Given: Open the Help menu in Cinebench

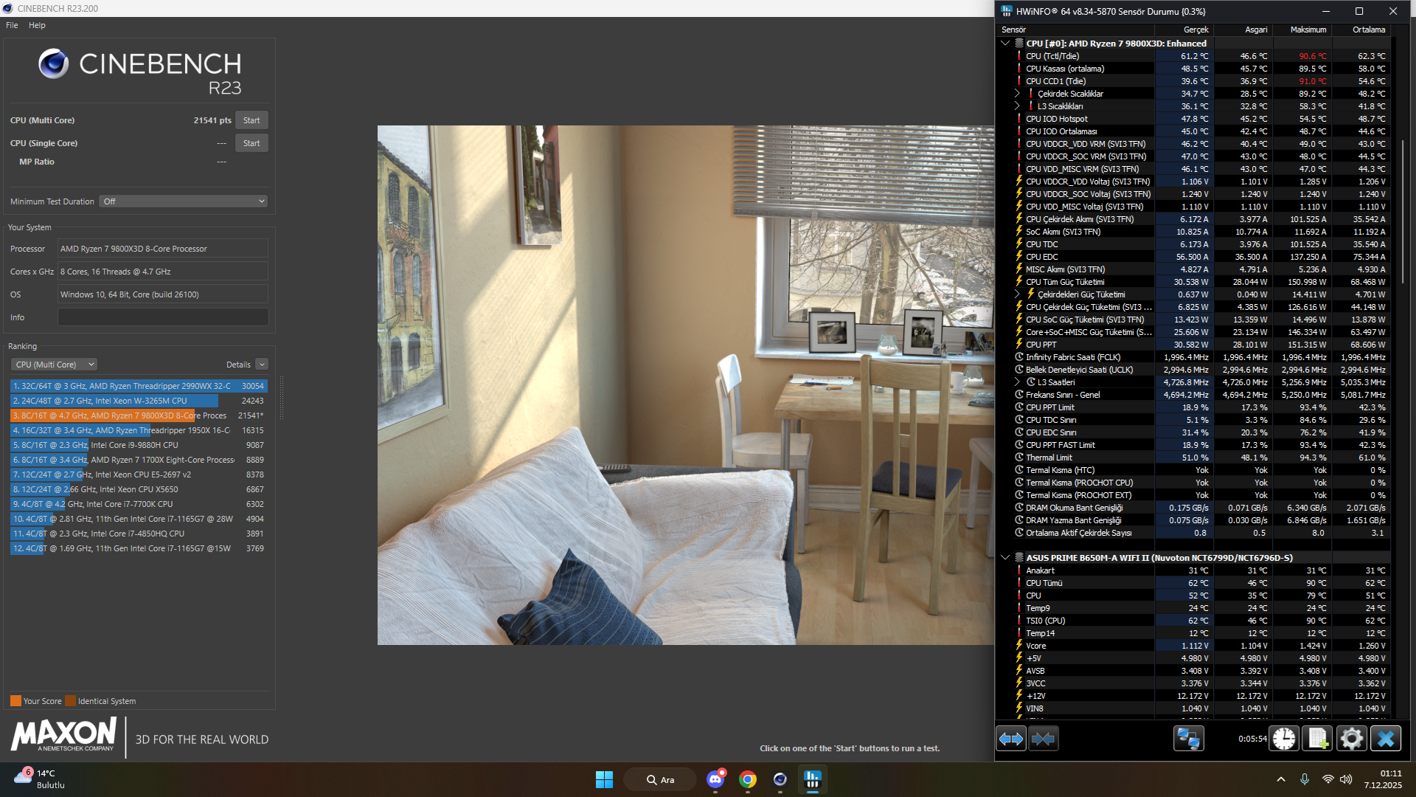Looking at the screenshot, I should [36, 24].
